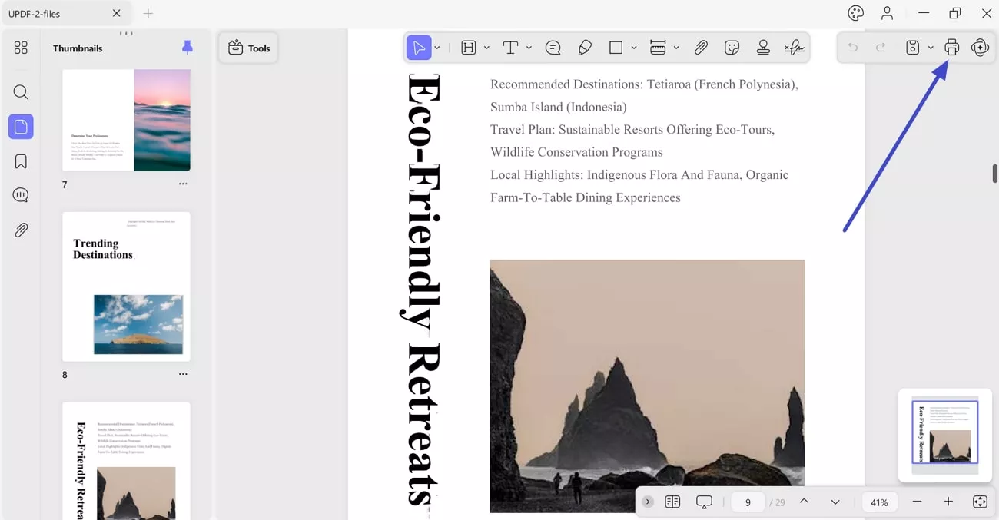Fit the page to window
Screen dimensions: 999x520
point(980,502)
